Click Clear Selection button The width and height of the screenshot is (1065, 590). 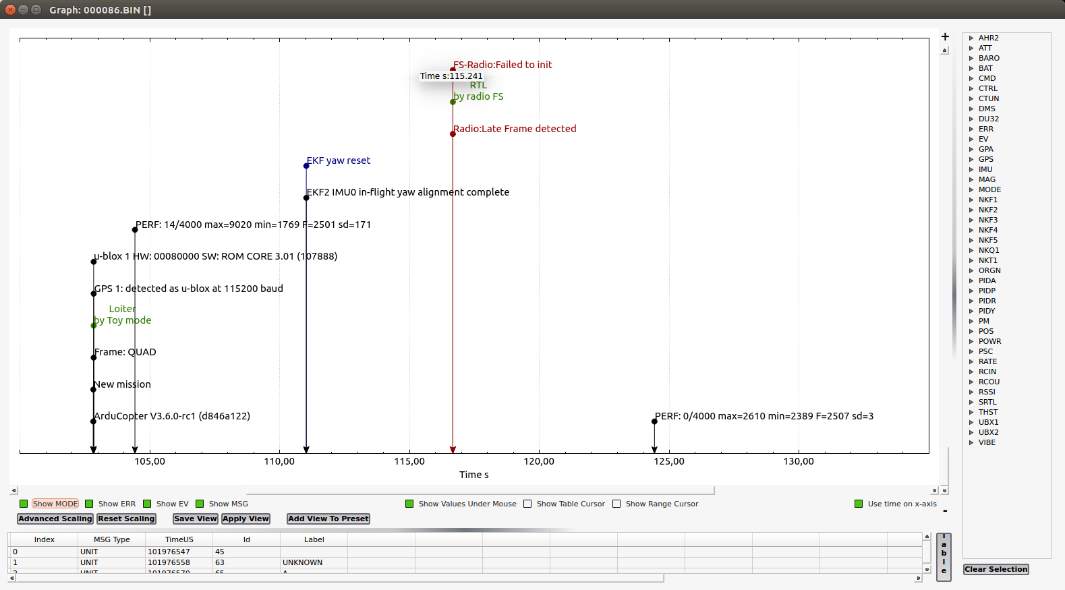point(996,569)
